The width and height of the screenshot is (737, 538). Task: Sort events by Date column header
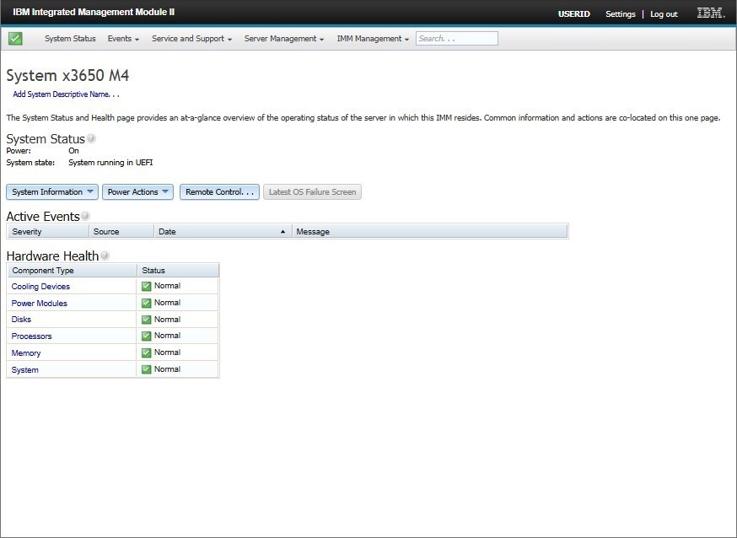click(223, 231)
